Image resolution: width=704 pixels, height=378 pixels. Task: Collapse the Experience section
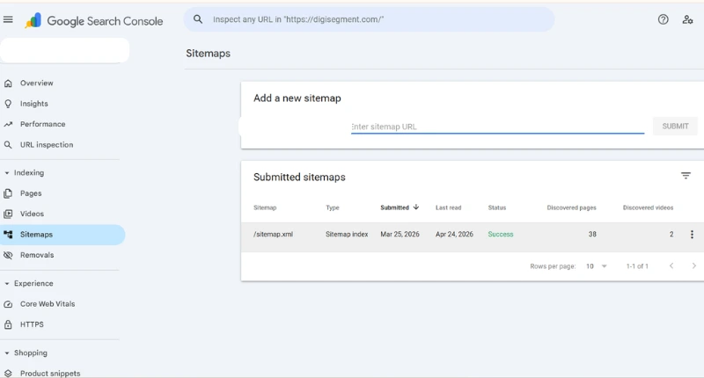tap(7, 284)
